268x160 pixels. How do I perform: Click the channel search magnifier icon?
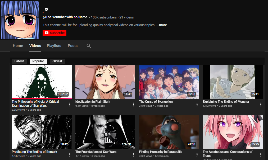coord(89,46)
